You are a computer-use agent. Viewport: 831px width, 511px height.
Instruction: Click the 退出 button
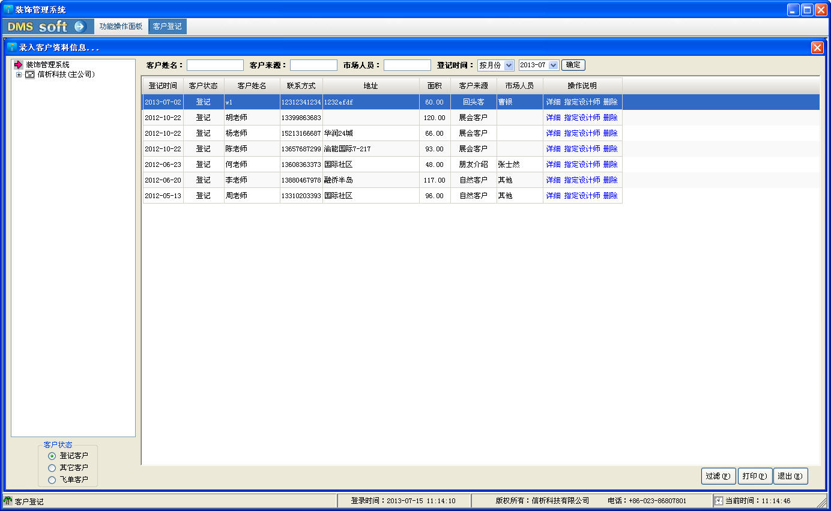tap(790, 476)
